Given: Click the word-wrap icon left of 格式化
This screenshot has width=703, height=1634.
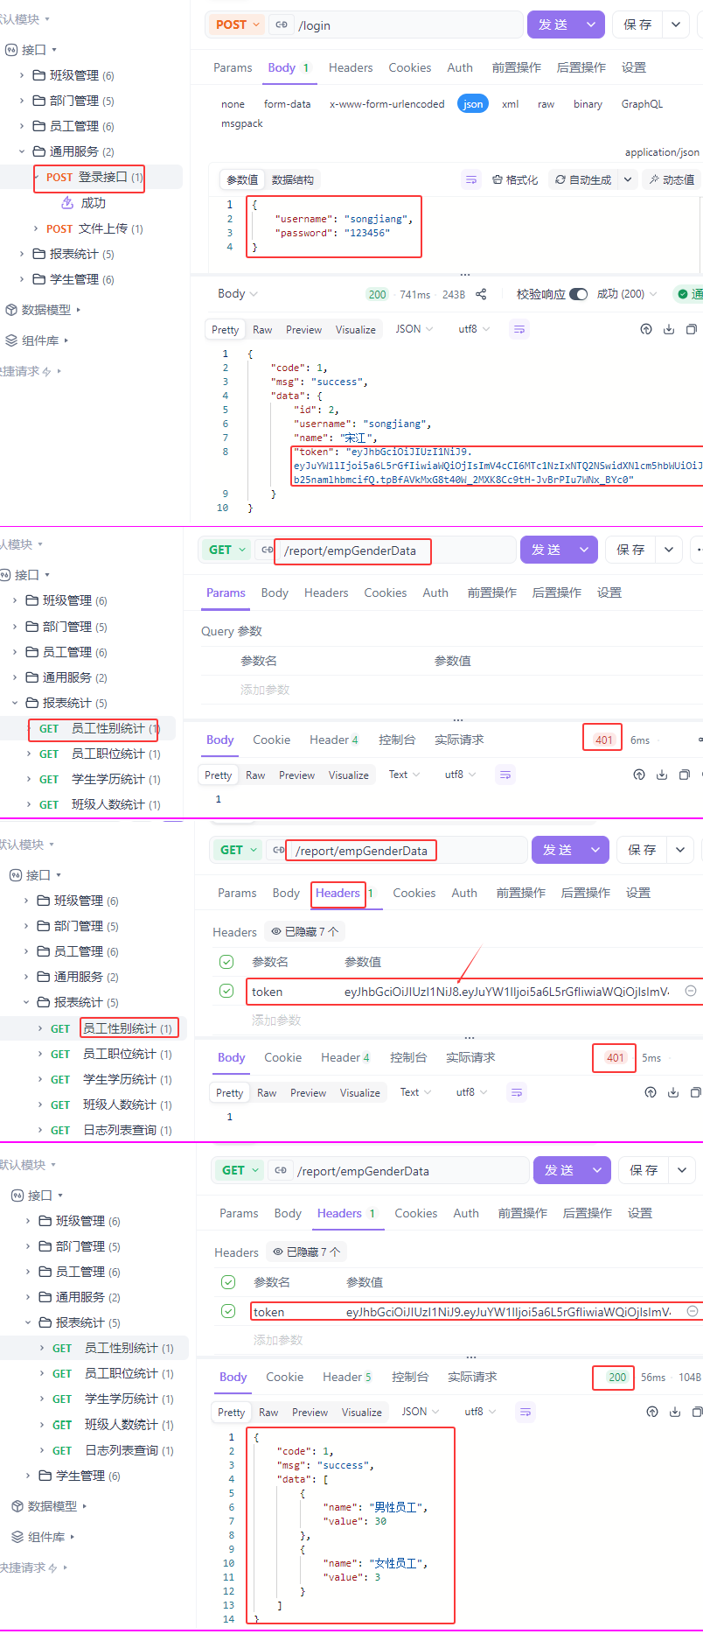Looking at the screenshot, I should 471,179.
